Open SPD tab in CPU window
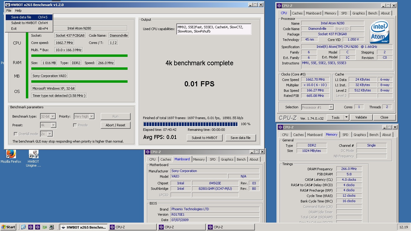Viewport: 411px width, 231px height. [344, 13]
